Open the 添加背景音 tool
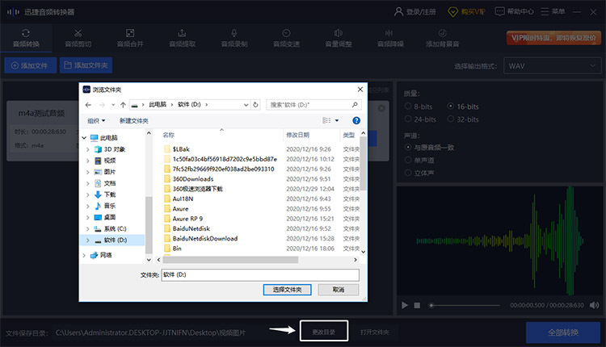The width and height of the screenshot is (606, 347). [443, 38]
